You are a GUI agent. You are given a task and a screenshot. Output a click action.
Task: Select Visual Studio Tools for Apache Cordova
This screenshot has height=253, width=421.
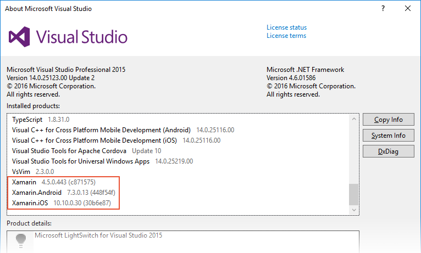point(86,151)
